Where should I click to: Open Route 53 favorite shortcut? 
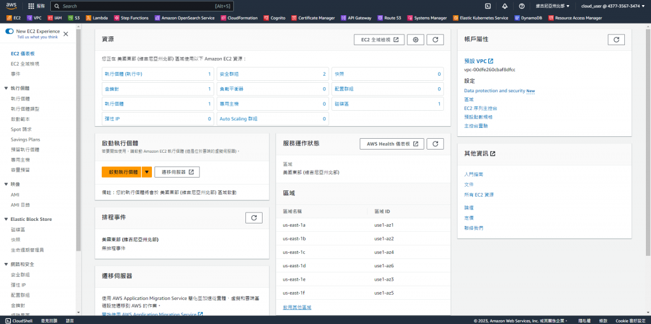pos(390,18)
